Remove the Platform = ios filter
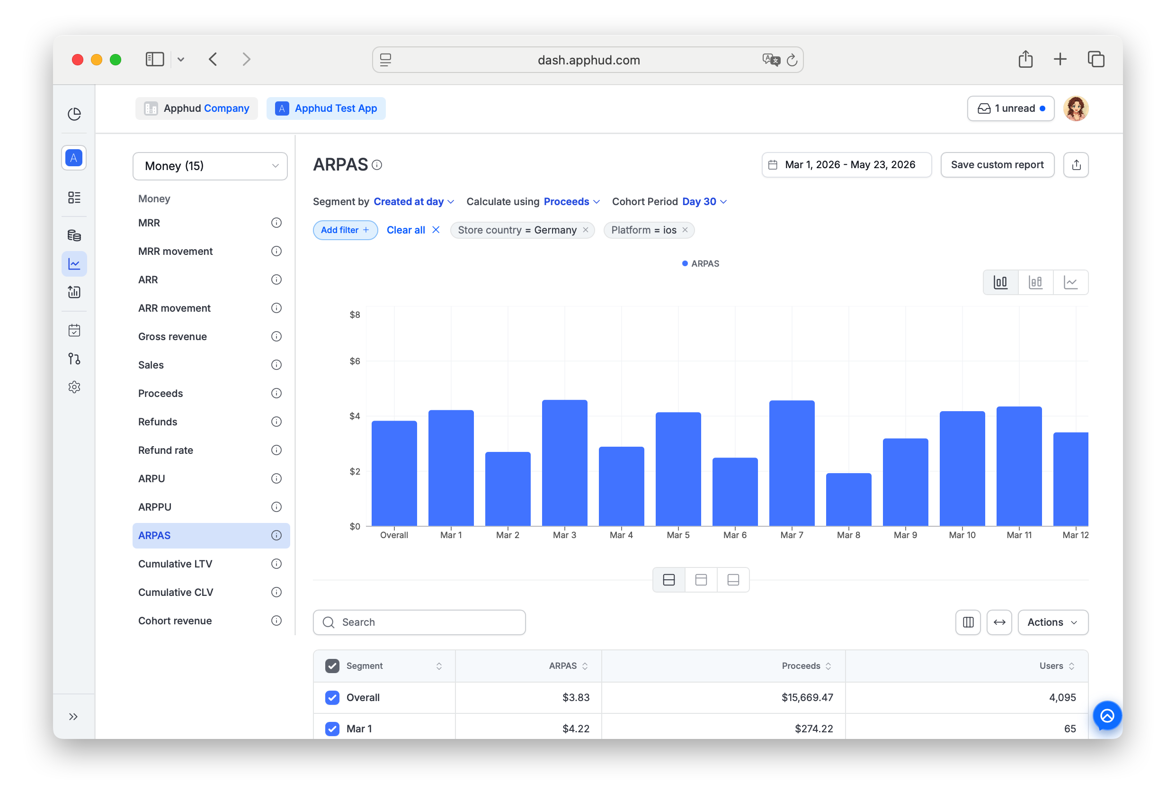The height and width of the screenshot is (810, 1176). [685, 230]
